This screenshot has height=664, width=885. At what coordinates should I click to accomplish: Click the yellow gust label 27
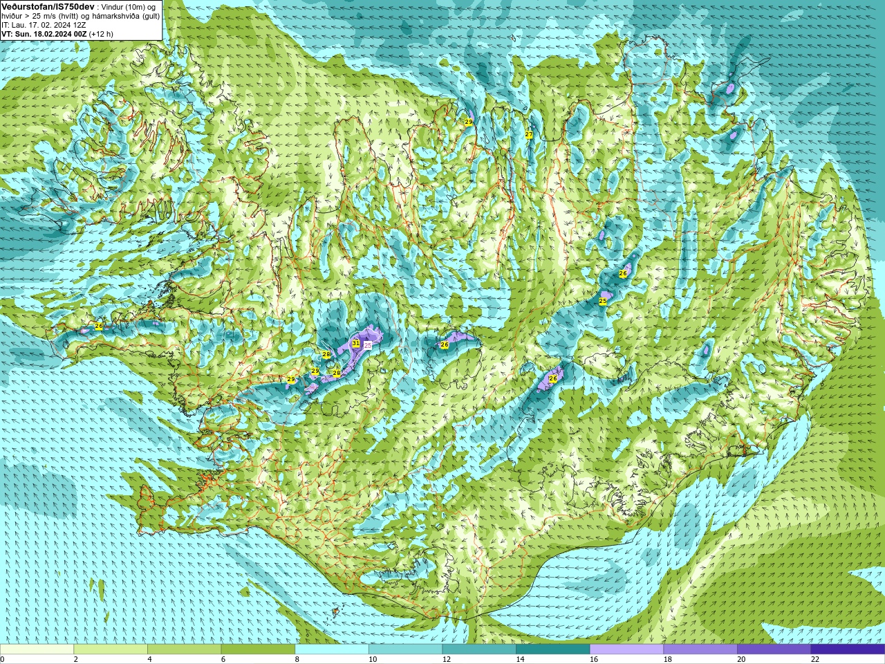(x=529, y=134)
